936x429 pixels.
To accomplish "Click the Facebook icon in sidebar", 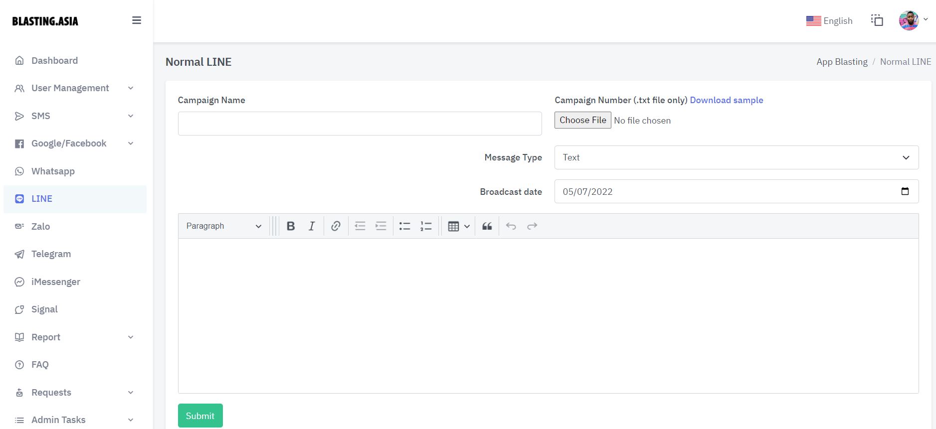I will [19, 143].
